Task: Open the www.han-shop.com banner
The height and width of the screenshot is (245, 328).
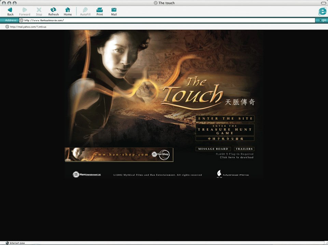Action: [119, 155]
